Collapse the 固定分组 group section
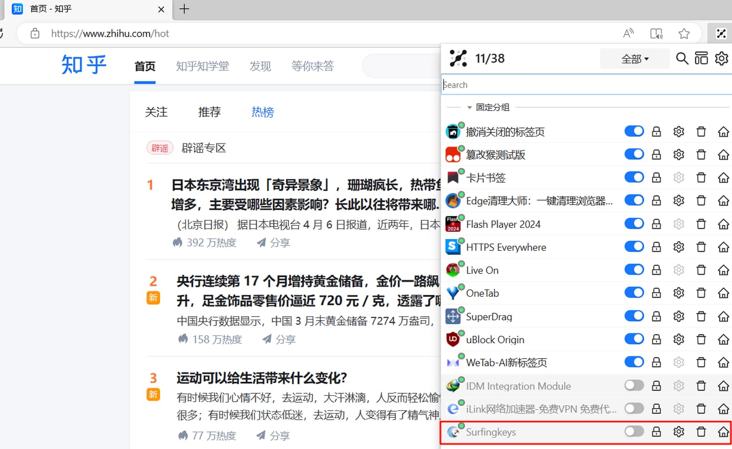This screenshot has width=732, height=449. (x=469, y=107)
